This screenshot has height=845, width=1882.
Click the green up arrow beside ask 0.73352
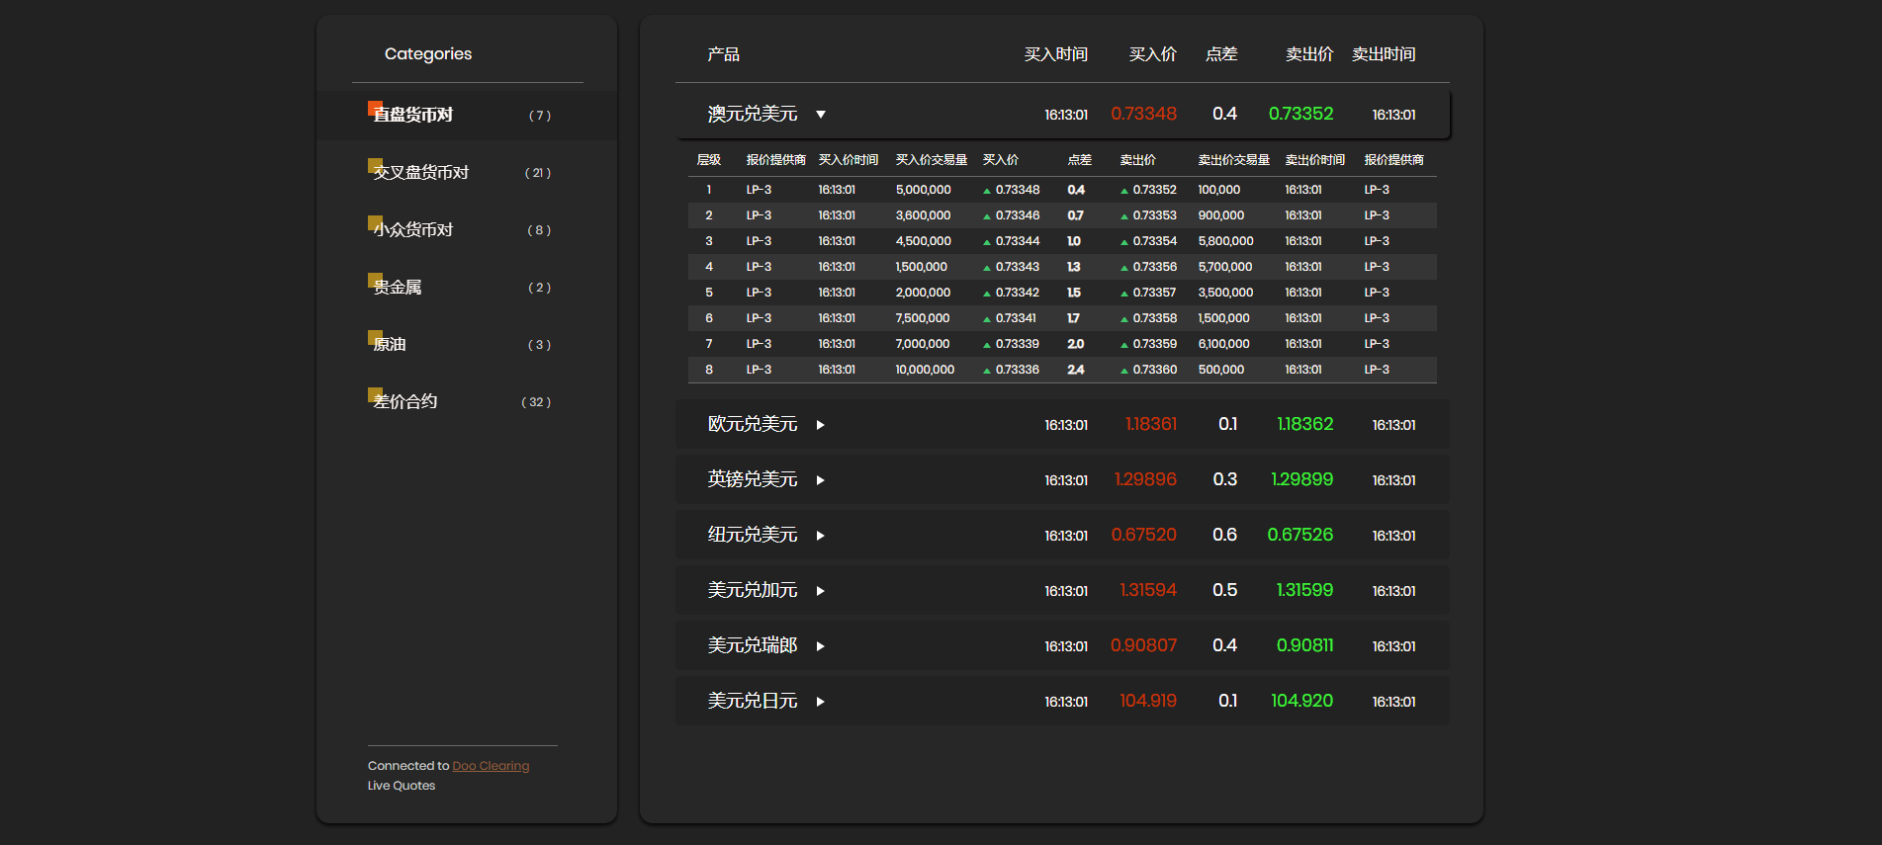point(1124,191)
